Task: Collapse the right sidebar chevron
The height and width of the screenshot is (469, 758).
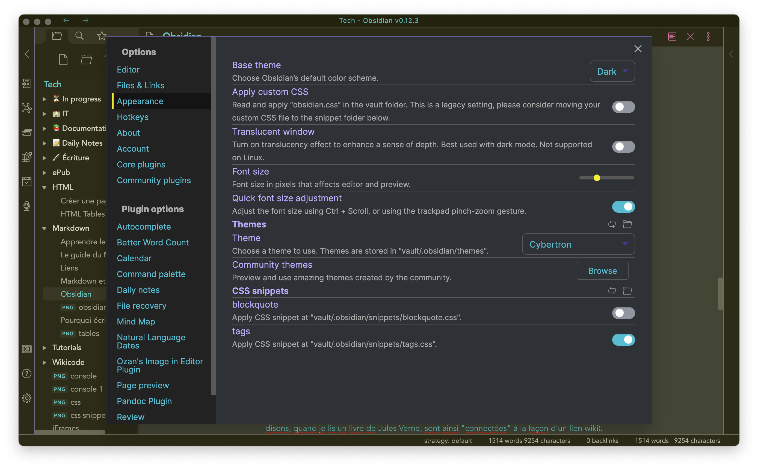Action: (731, 54)
